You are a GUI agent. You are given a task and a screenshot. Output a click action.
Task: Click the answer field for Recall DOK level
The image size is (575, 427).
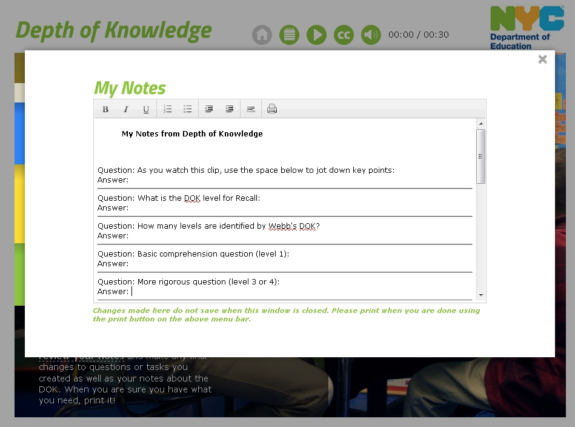(242, 208)
